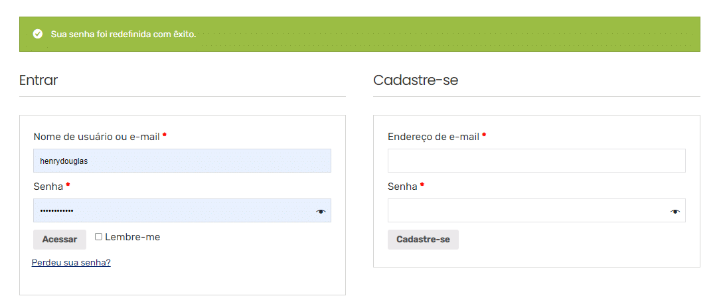The height and width of the screenshot is (304, 721).
Task: Open the "Perdeu sua senha?" link
Action: (71, 263)
